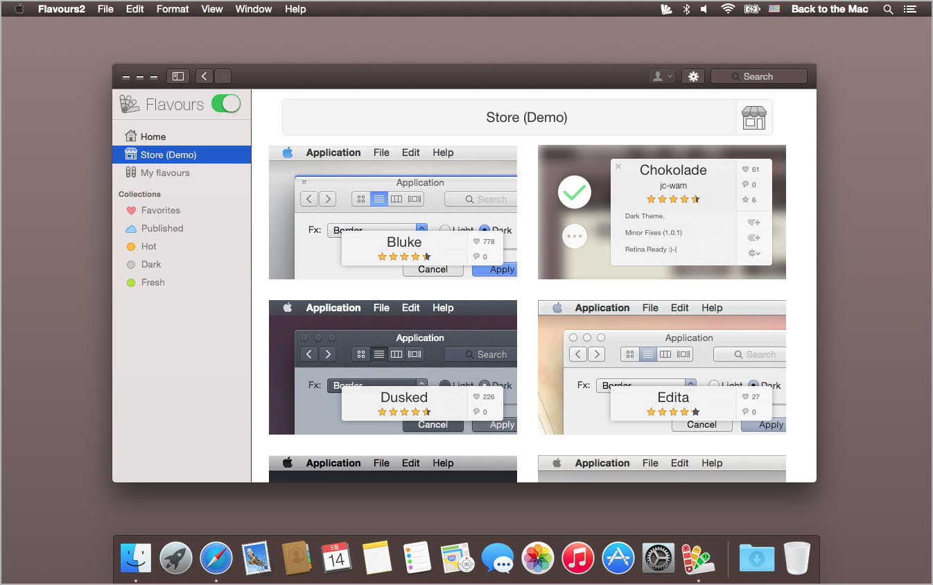Open My flavours in the sidebar
Image resolution: width=933 pixels, height=585 pixels.
(165, 173)
